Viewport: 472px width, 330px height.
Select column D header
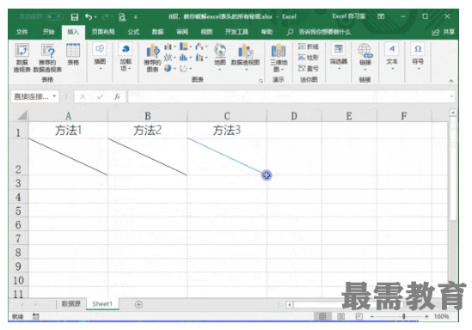pos(294,116)
